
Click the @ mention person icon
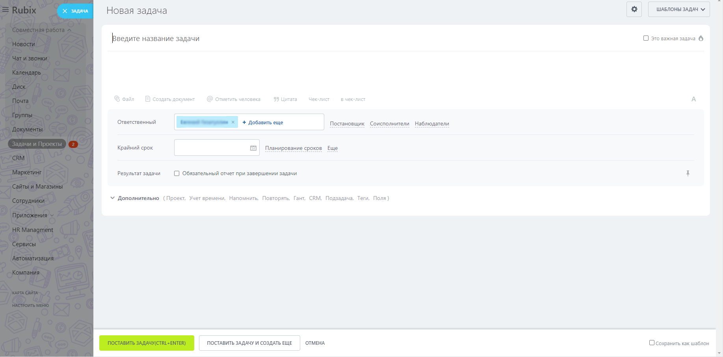click(210, 99)
